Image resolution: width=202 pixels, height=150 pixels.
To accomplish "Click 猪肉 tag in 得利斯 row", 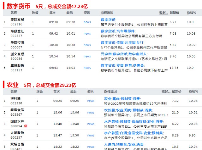I will (x=116, y=99).
